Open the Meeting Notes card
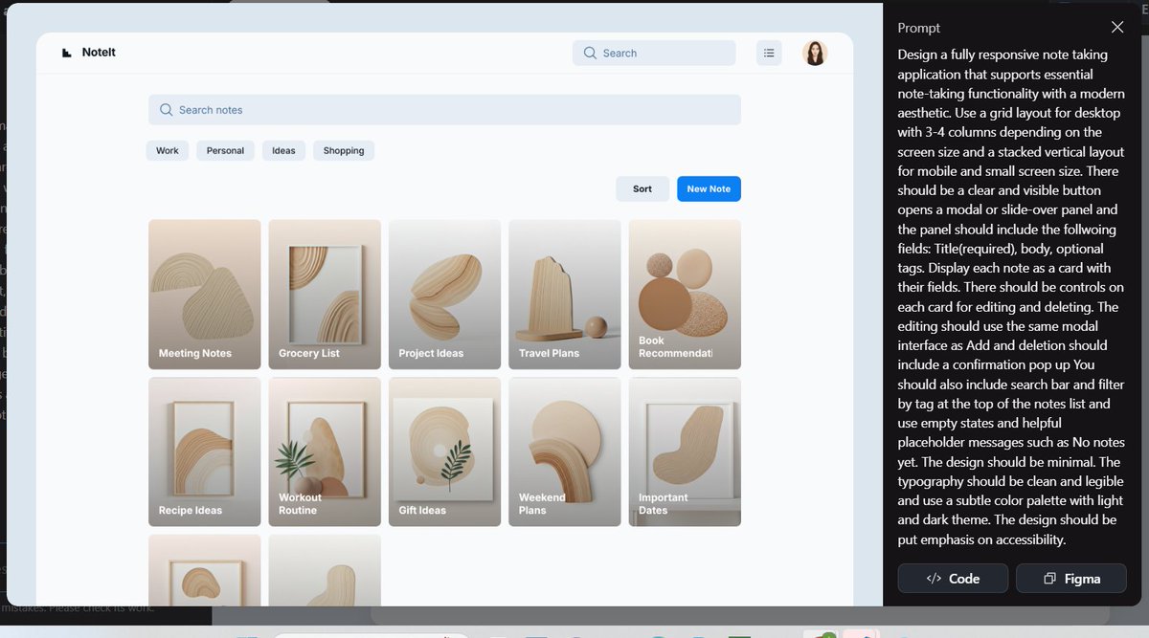Viewport: 1149px width, 638px height. click(x=205, y=295)
